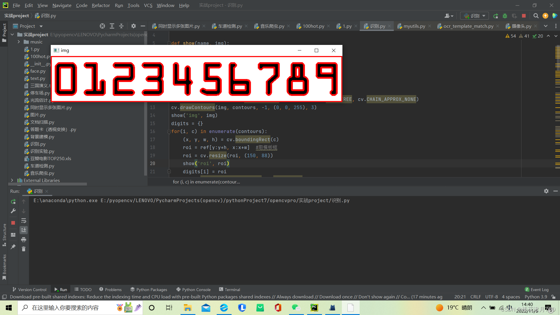Open the Refactor menu

[101, 5]
